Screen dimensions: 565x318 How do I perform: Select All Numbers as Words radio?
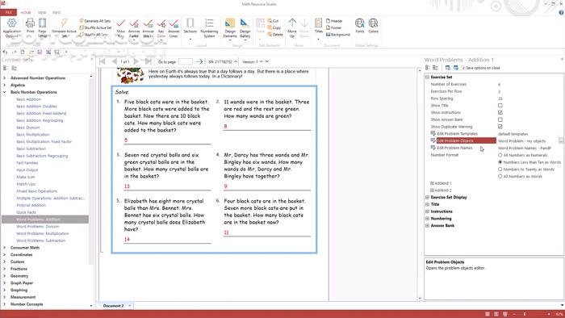click(500, 177)
